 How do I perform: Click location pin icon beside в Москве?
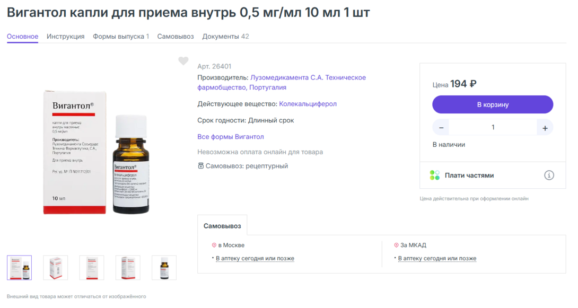tap(214, 245)
